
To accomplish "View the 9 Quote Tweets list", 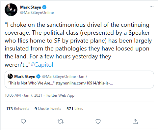I will [x=48, y=109].
